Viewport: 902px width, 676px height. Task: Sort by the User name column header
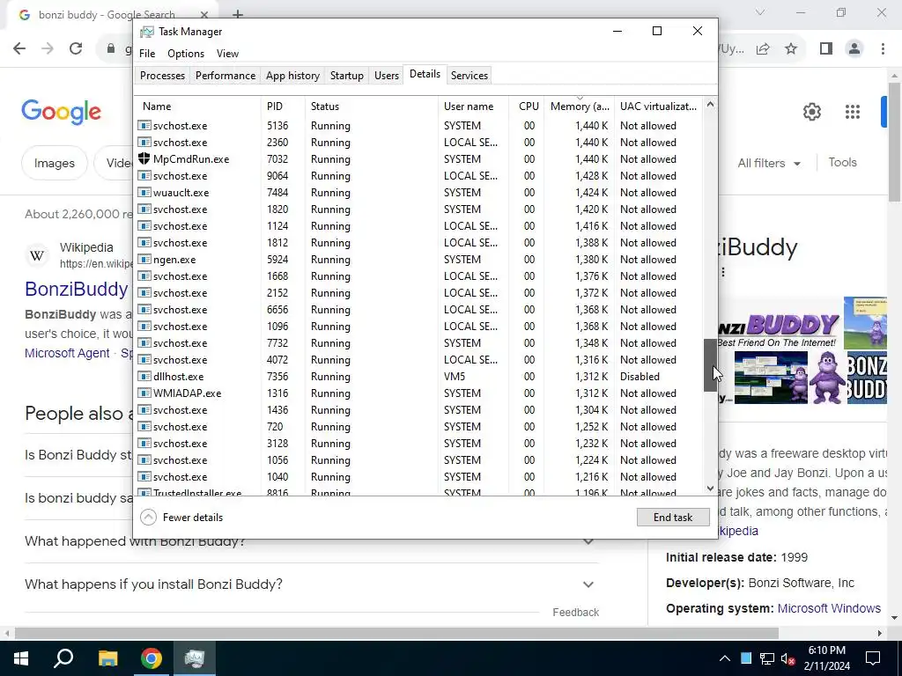pyautogui.click(x=473, y=107)
